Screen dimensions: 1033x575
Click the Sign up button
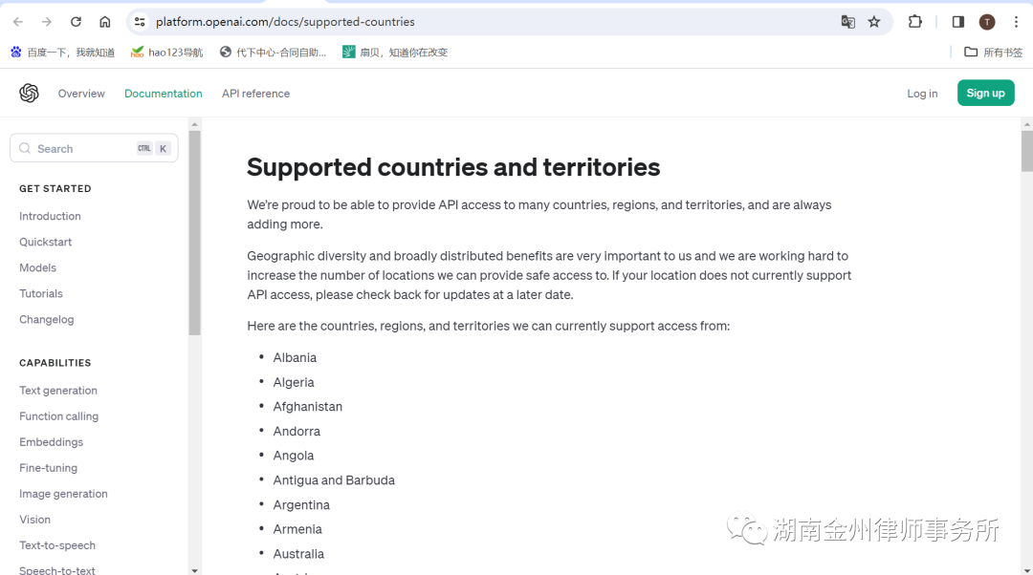(x=985, y=93)
